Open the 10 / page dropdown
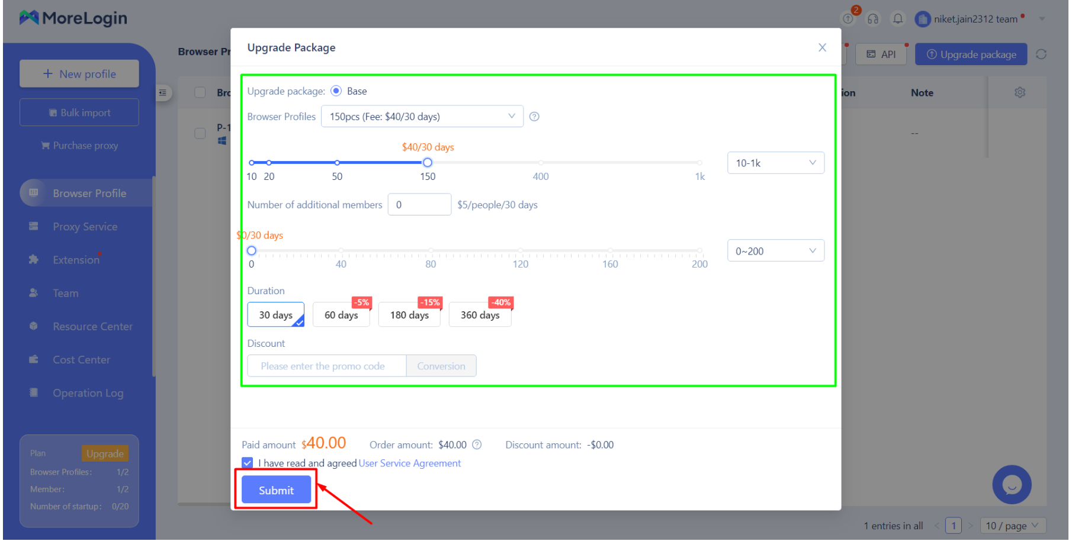This screenshot has height=541, width=1072. point(1012,526)
